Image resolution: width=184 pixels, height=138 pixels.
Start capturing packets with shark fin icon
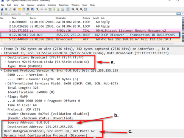click(2, 9)
